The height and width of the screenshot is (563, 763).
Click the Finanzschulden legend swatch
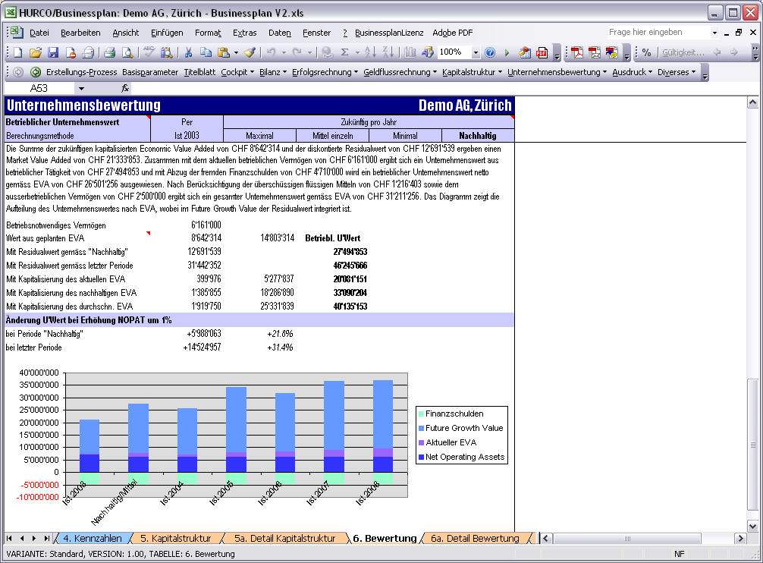[x=421, y=414]
